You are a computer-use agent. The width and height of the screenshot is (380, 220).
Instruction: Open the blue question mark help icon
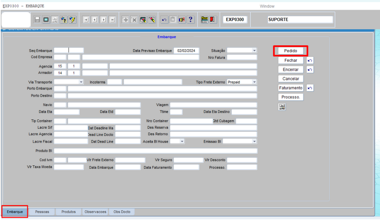coord(190,20)
